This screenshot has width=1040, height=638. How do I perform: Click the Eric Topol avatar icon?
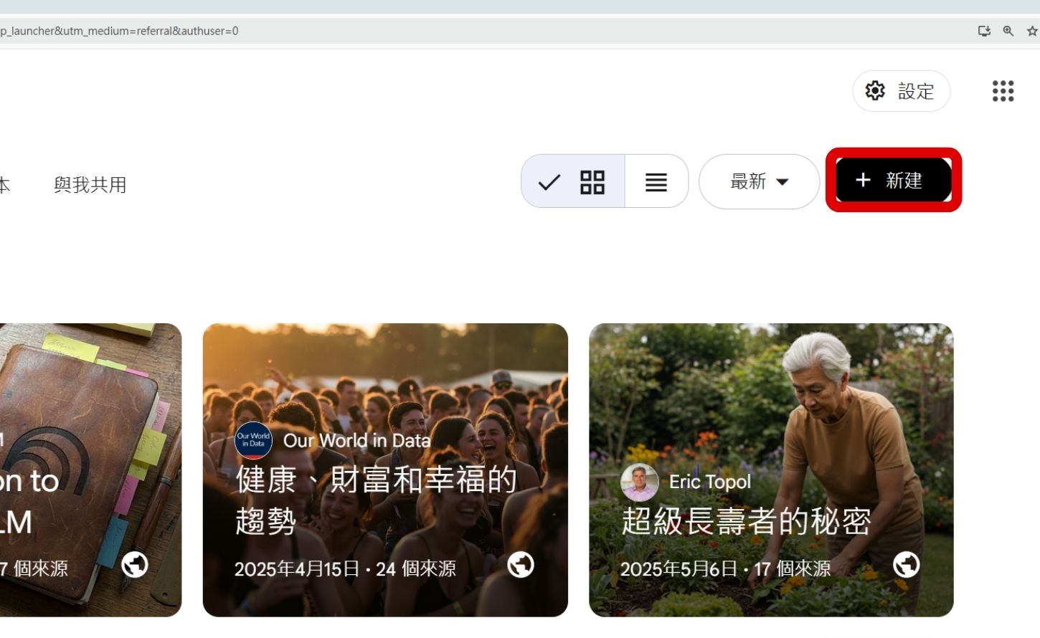click(x=638, y=482)
